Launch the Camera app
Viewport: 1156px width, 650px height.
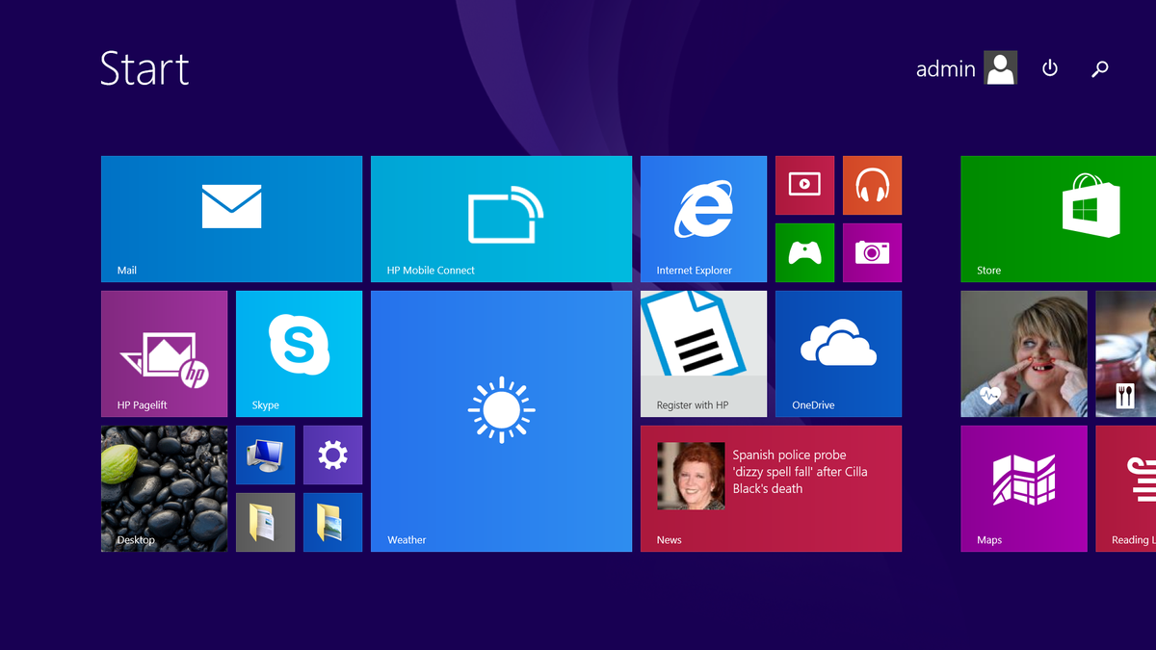point(872,252)
